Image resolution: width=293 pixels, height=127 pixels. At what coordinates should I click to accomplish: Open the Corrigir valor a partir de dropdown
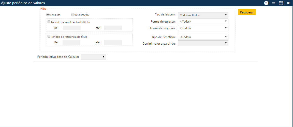click(x=203, y=43)
